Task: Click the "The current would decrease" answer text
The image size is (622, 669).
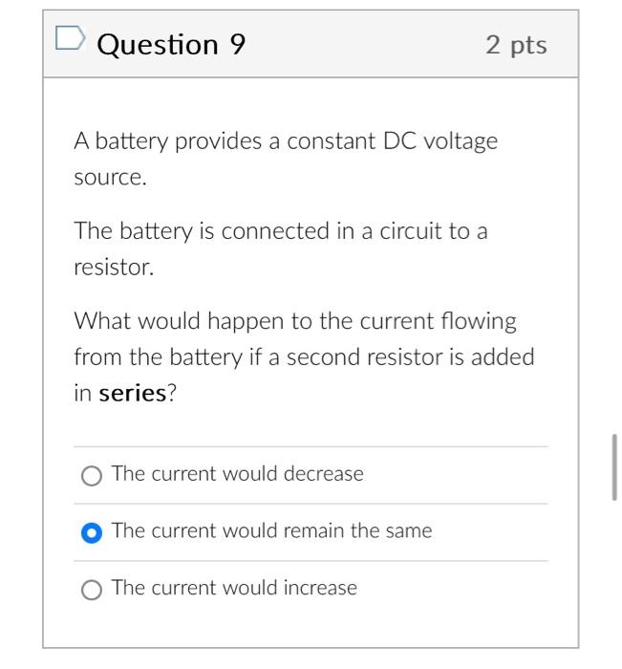Action: (238, 474)
